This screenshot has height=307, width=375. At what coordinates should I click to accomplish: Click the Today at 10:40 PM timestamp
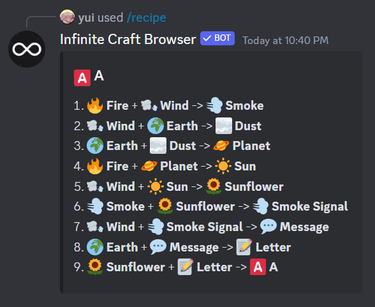point(285,40)
